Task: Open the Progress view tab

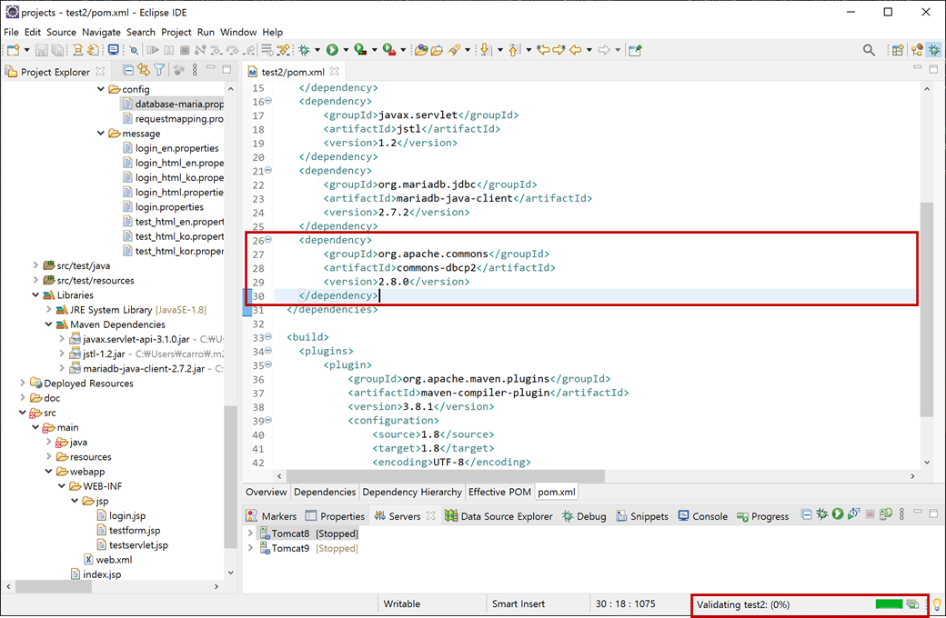Action: 762,516
